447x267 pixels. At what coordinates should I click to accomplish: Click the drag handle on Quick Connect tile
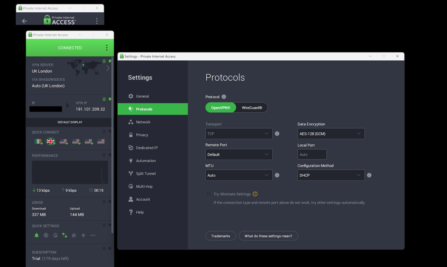104,131
